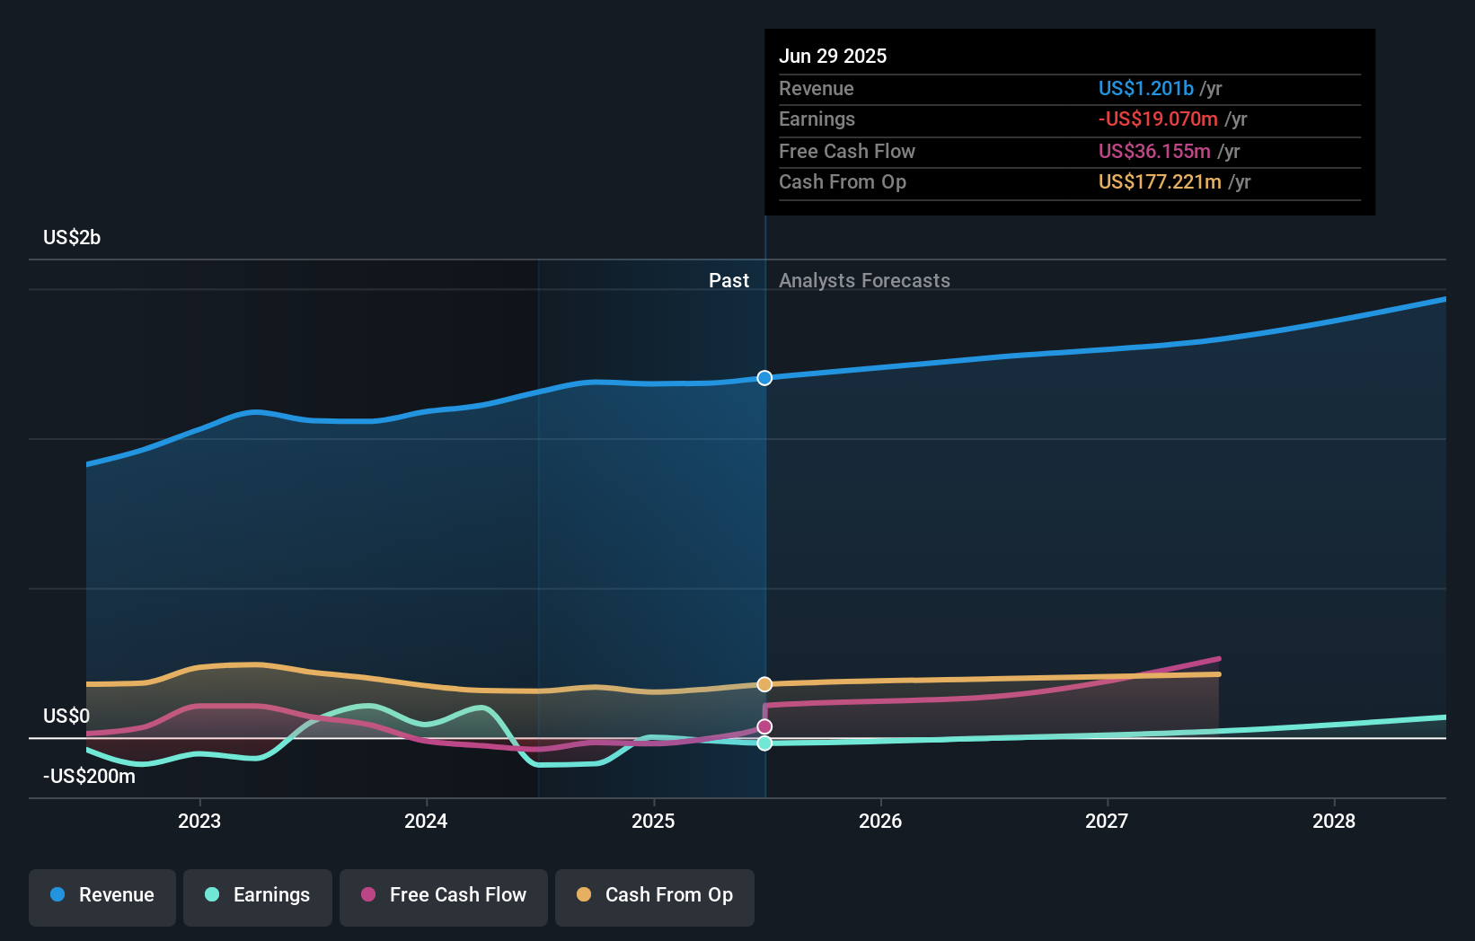Click the Analysts Forecasts label

864,280
